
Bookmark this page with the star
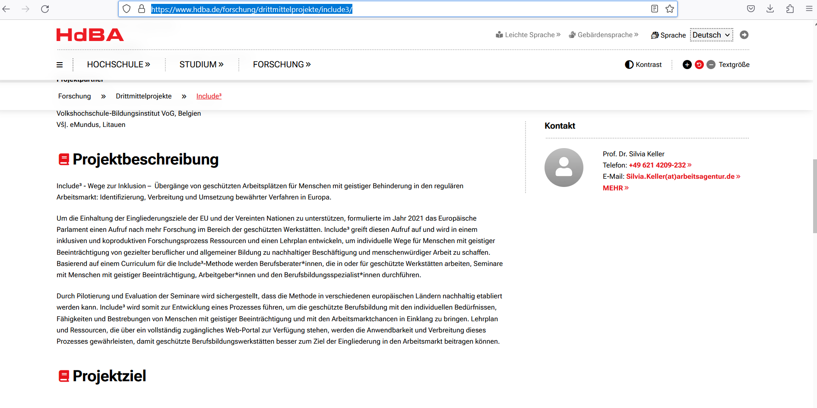pyautogui.click(x=670, y=9)
